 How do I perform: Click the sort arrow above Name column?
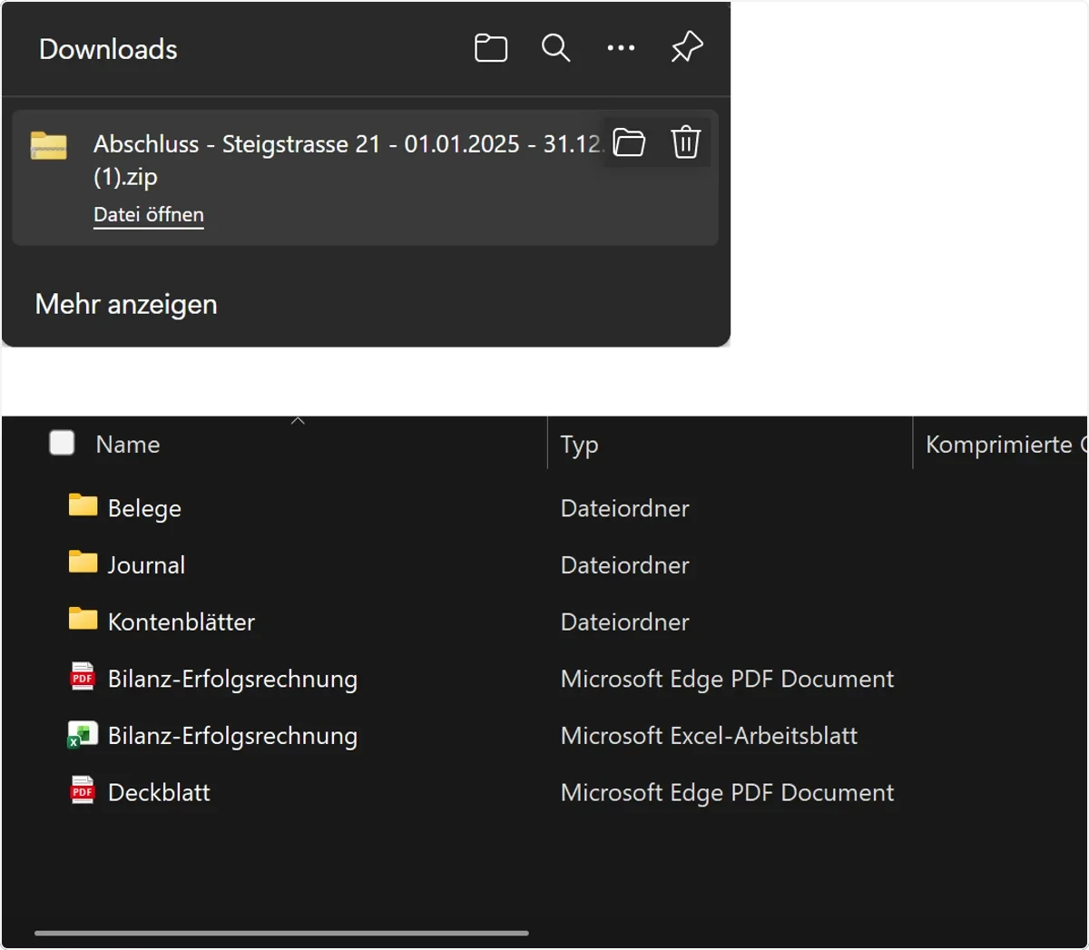point(298,421)
